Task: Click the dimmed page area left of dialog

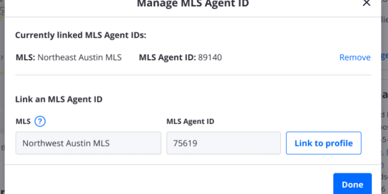Action: [x=2, y=97]
